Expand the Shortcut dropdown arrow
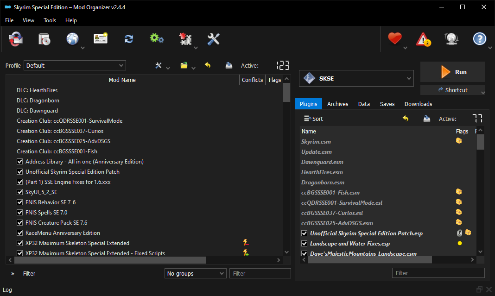 pyautogui.click(x=482, y=93)
